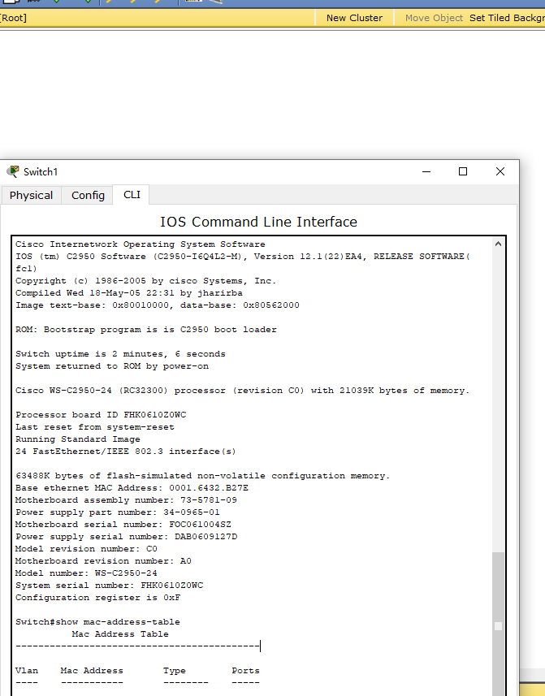
Task: Click the 'Model number: WS-C2950-24' line
Action: pos(86,573)
